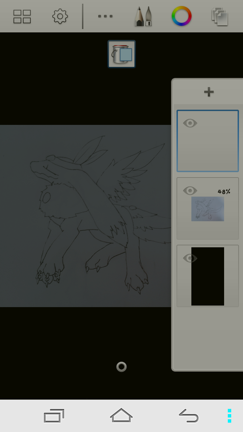Open the settings gear menu
The height and width of the screenshot is (432, 243).
pyautogui.click(x=60, y=16)
